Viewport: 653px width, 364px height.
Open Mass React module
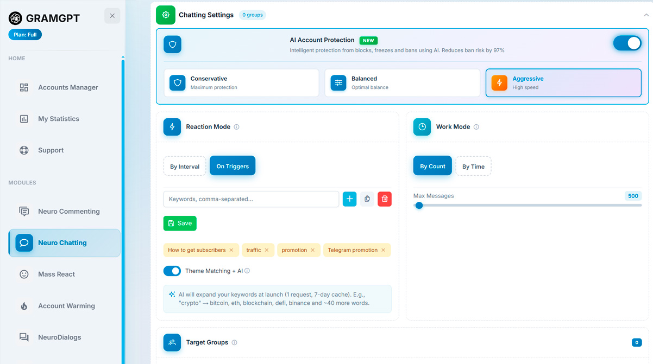(x=64, y=274)
